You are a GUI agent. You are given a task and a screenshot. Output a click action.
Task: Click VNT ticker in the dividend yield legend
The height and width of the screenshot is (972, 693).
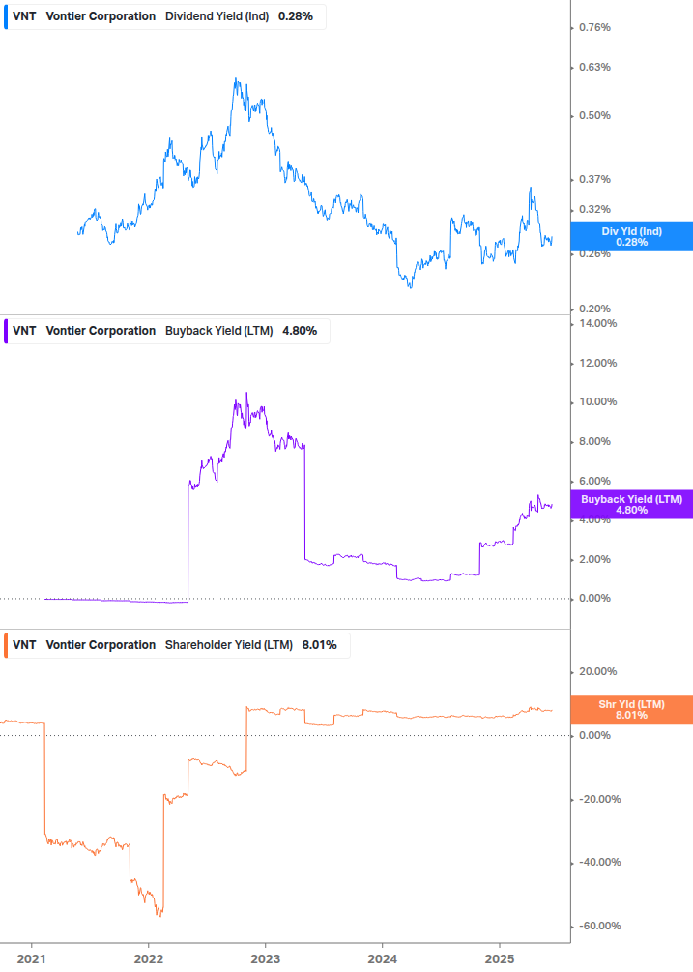24,16
